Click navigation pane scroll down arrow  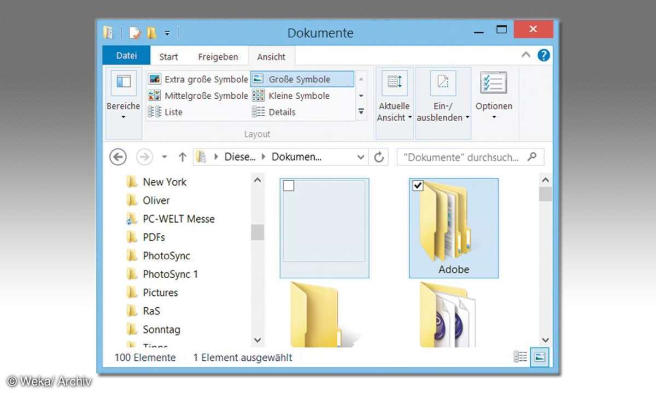257,340
